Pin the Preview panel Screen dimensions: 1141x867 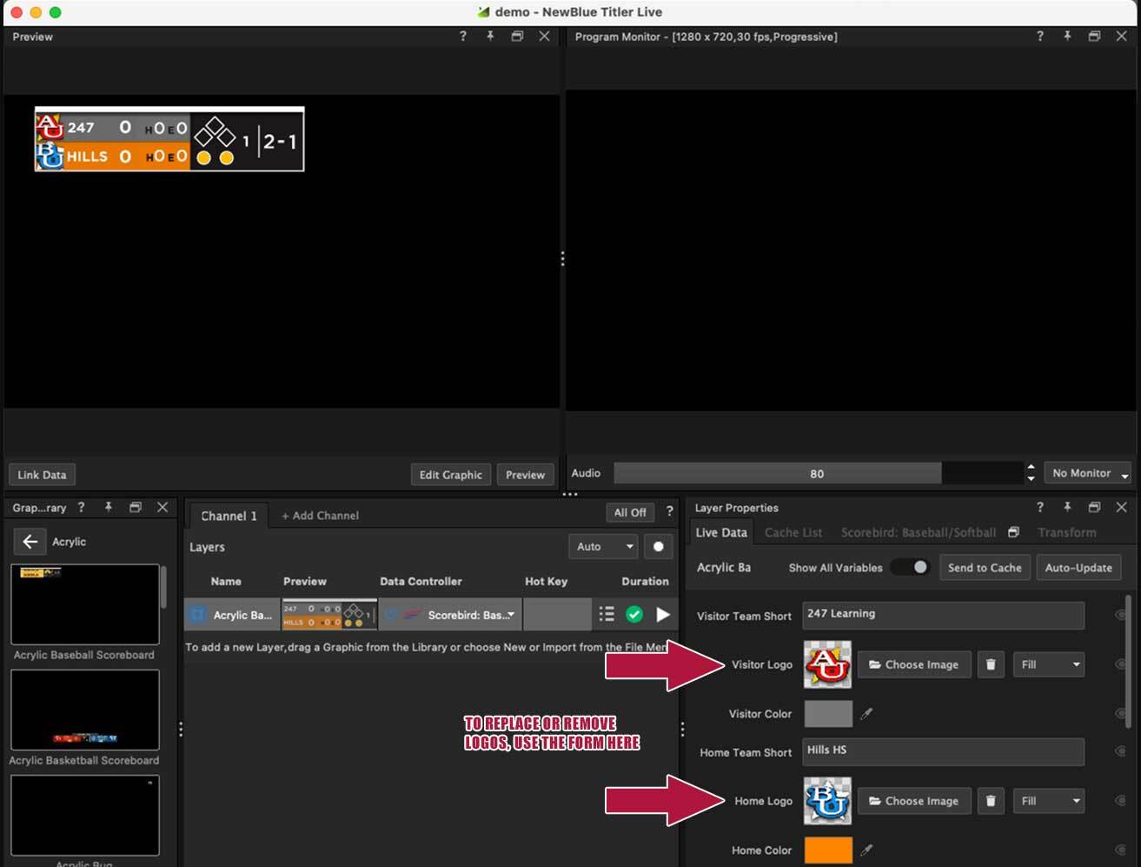click(490, 37)
